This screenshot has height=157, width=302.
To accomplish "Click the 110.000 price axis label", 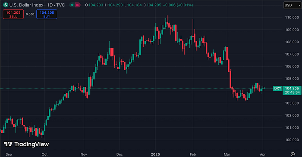I will click(292, 18).
